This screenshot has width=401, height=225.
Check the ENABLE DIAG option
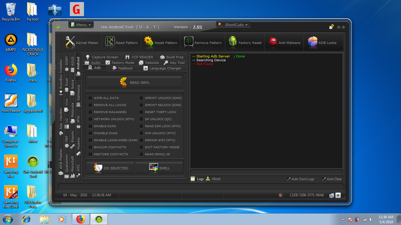90,126
